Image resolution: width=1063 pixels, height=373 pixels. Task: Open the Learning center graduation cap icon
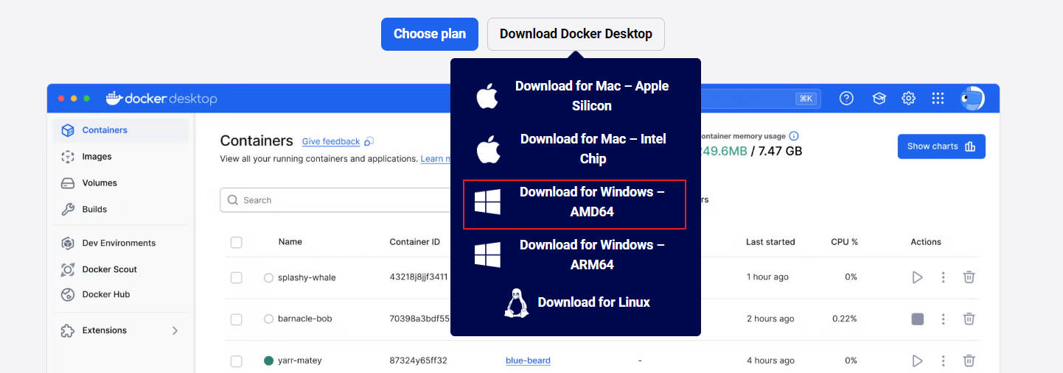[x=879, y=99]
